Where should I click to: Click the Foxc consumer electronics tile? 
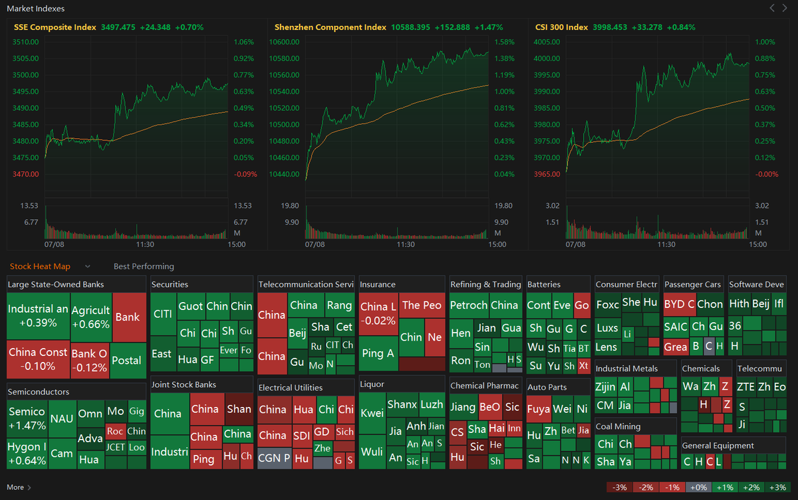(608, 305)
